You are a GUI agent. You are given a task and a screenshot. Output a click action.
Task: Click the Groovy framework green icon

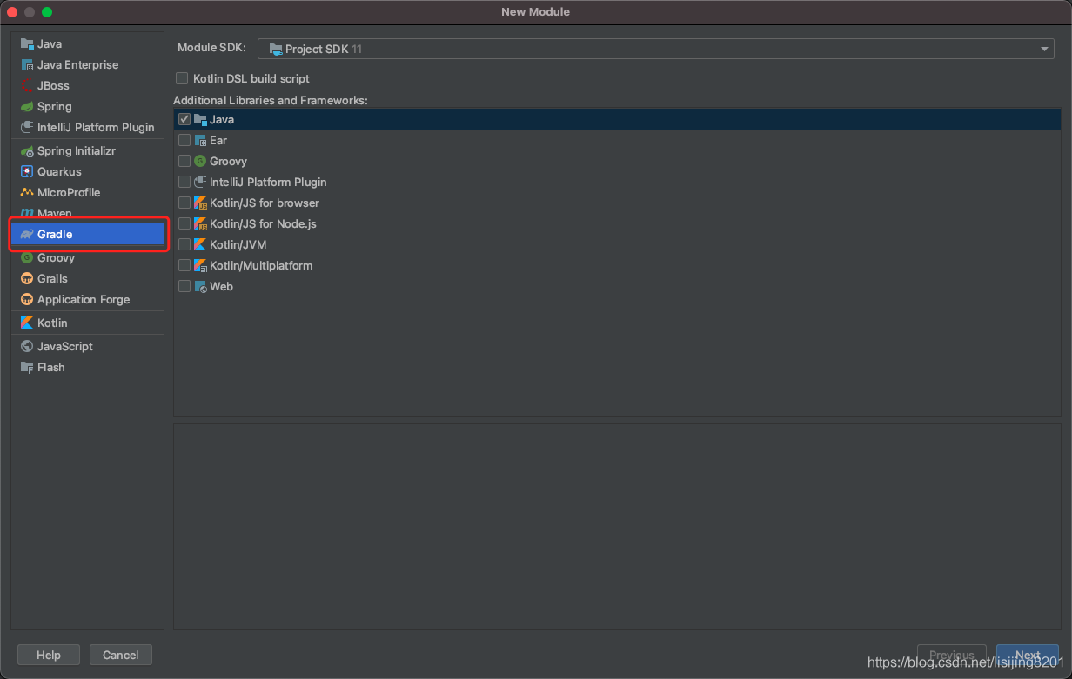200,161
